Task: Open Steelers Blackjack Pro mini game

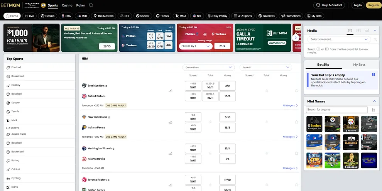Action: click(x=314, y=124)
